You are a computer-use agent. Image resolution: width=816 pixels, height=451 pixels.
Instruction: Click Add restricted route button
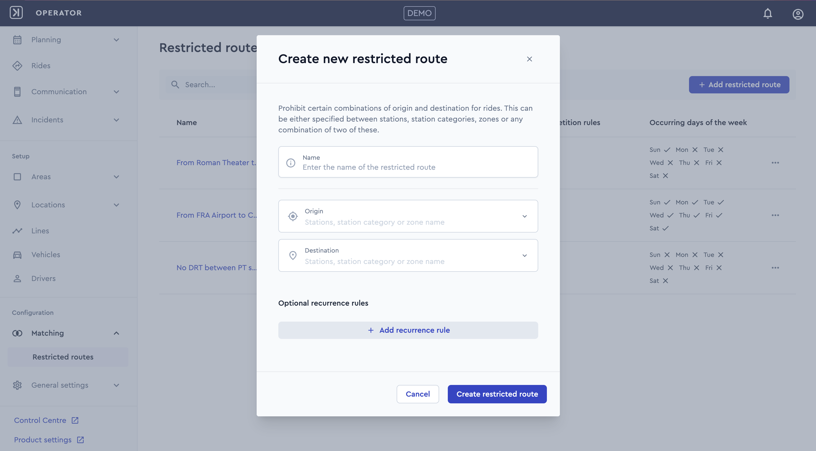739,84
